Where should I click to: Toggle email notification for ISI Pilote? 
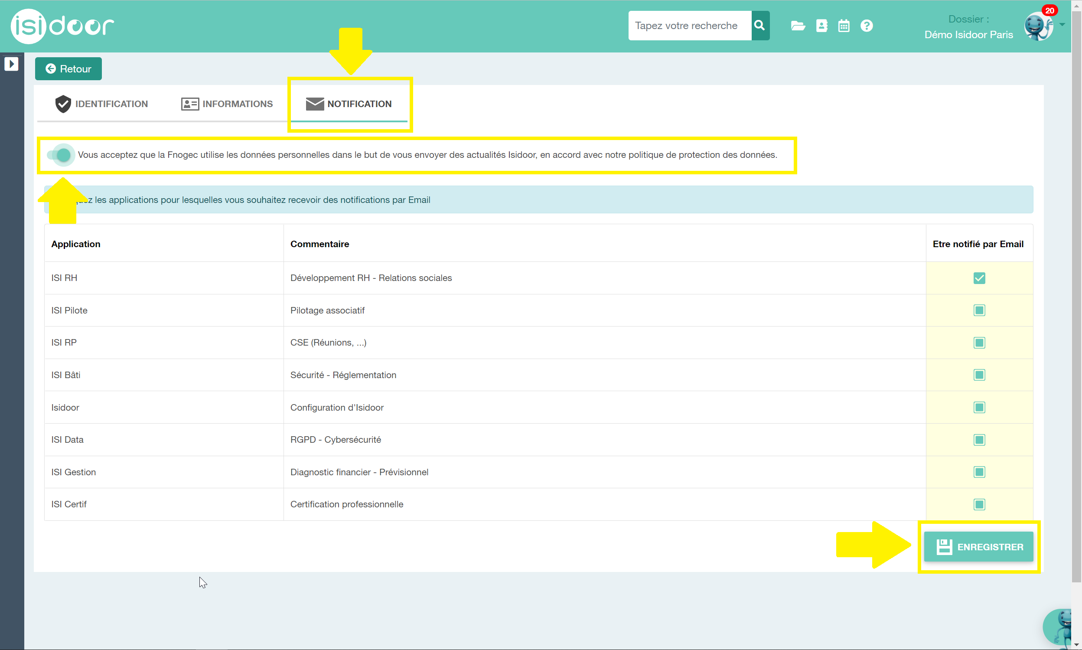point(979,310)
